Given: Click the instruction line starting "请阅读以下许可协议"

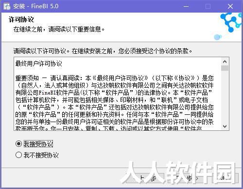Looking at the screenshot, I should click(103, 51).
